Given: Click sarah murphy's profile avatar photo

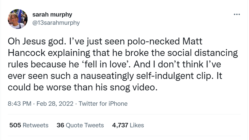Looking at the screenshot, I should [x=18, y=19].
